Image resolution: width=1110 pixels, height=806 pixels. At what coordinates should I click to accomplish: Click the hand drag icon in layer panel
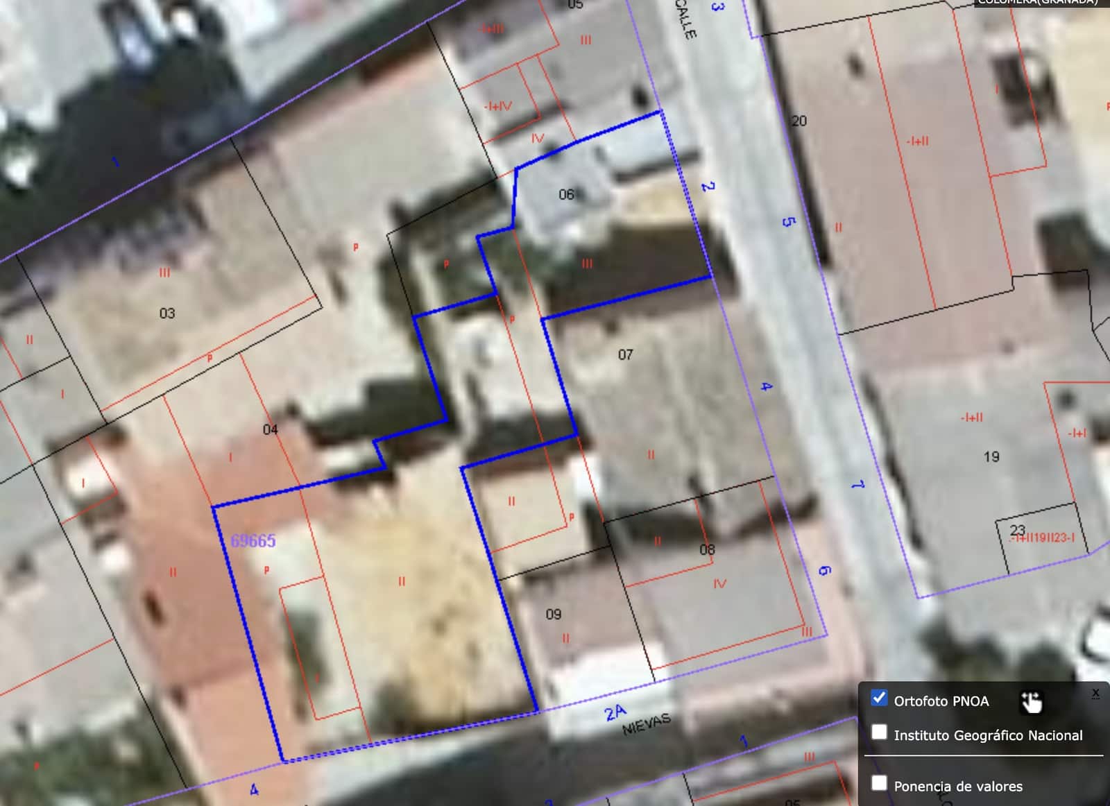(1031, 701)
